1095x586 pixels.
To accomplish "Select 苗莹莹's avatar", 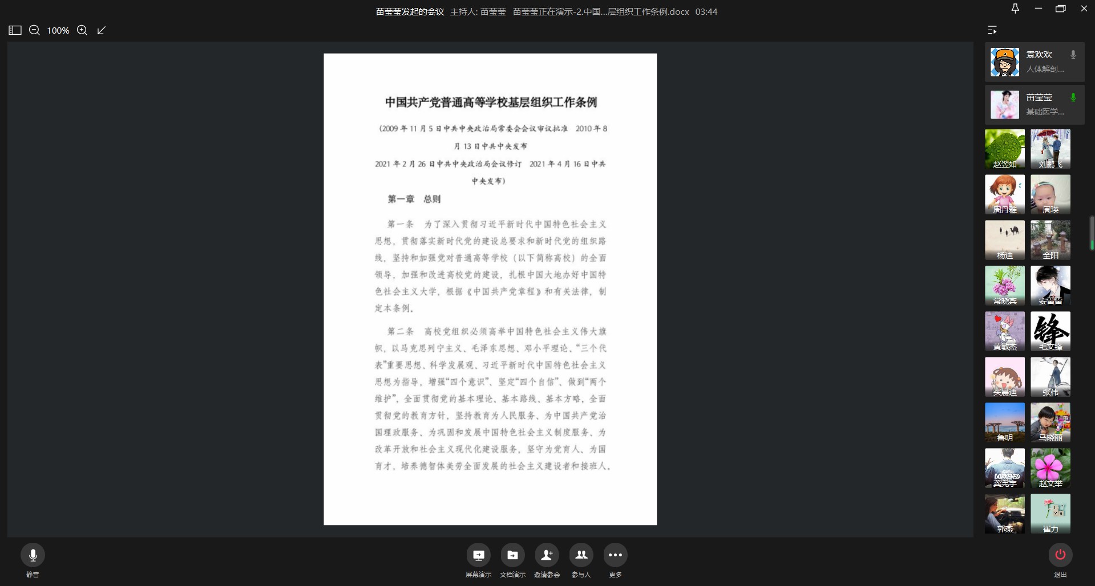I will tap(1005, 105).
